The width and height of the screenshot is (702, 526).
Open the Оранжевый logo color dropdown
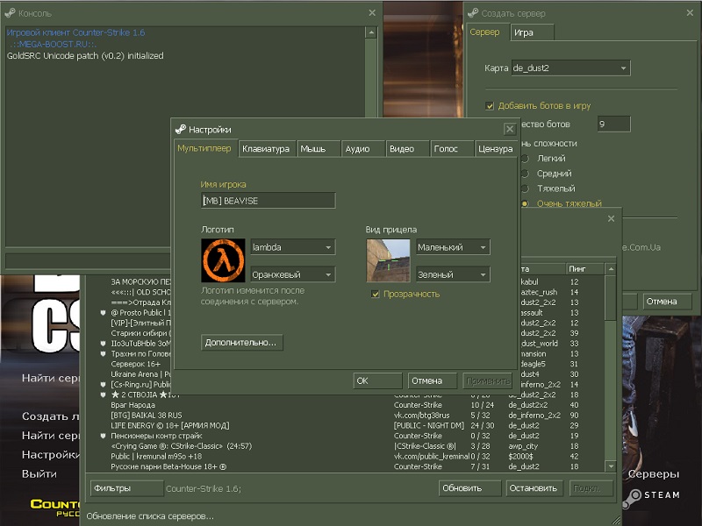293,274
